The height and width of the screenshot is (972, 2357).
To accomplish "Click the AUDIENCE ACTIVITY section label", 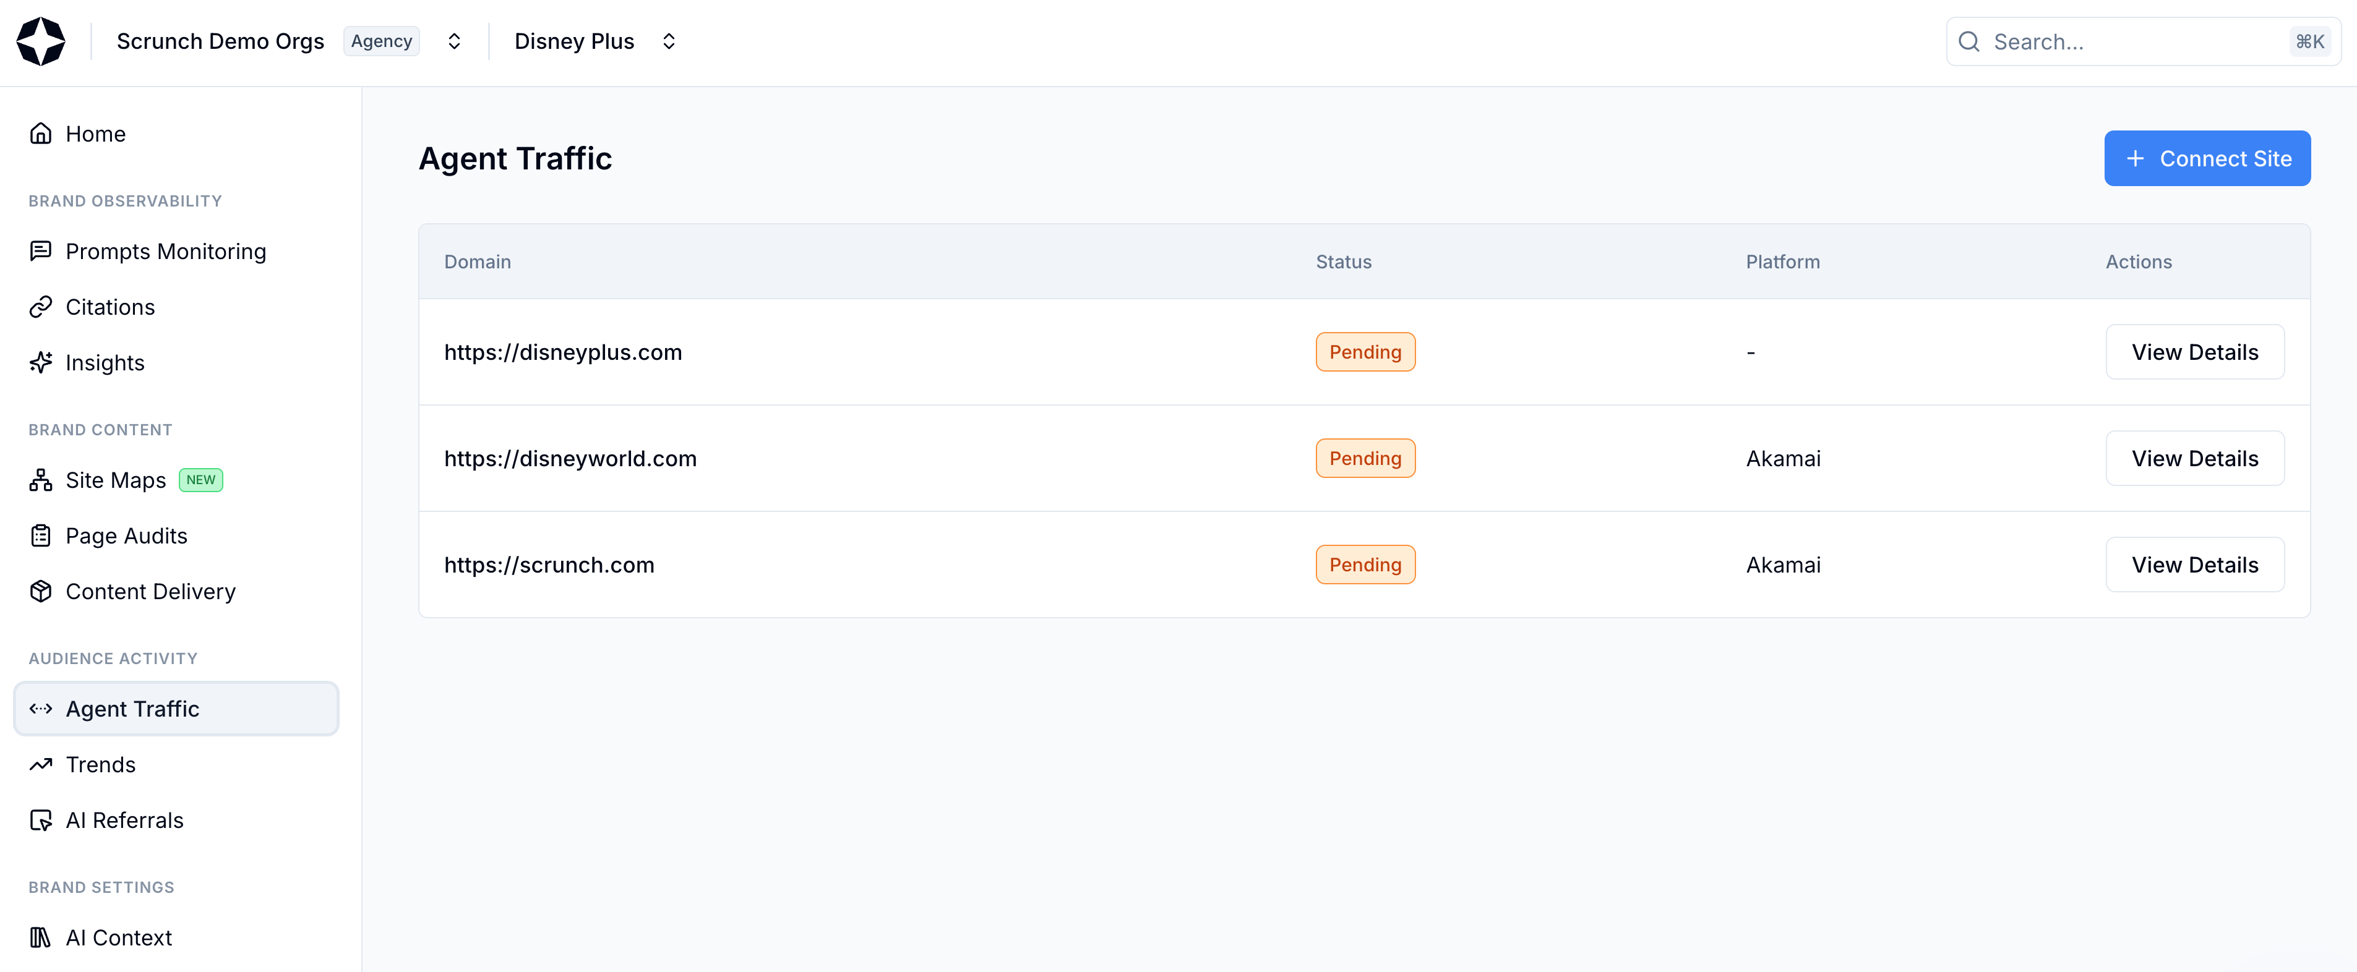I will pos(113,659).
